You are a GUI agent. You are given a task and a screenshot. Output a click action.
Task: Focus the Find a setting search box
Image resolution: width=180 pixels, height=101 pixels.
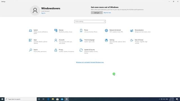[x=90, y=21]
